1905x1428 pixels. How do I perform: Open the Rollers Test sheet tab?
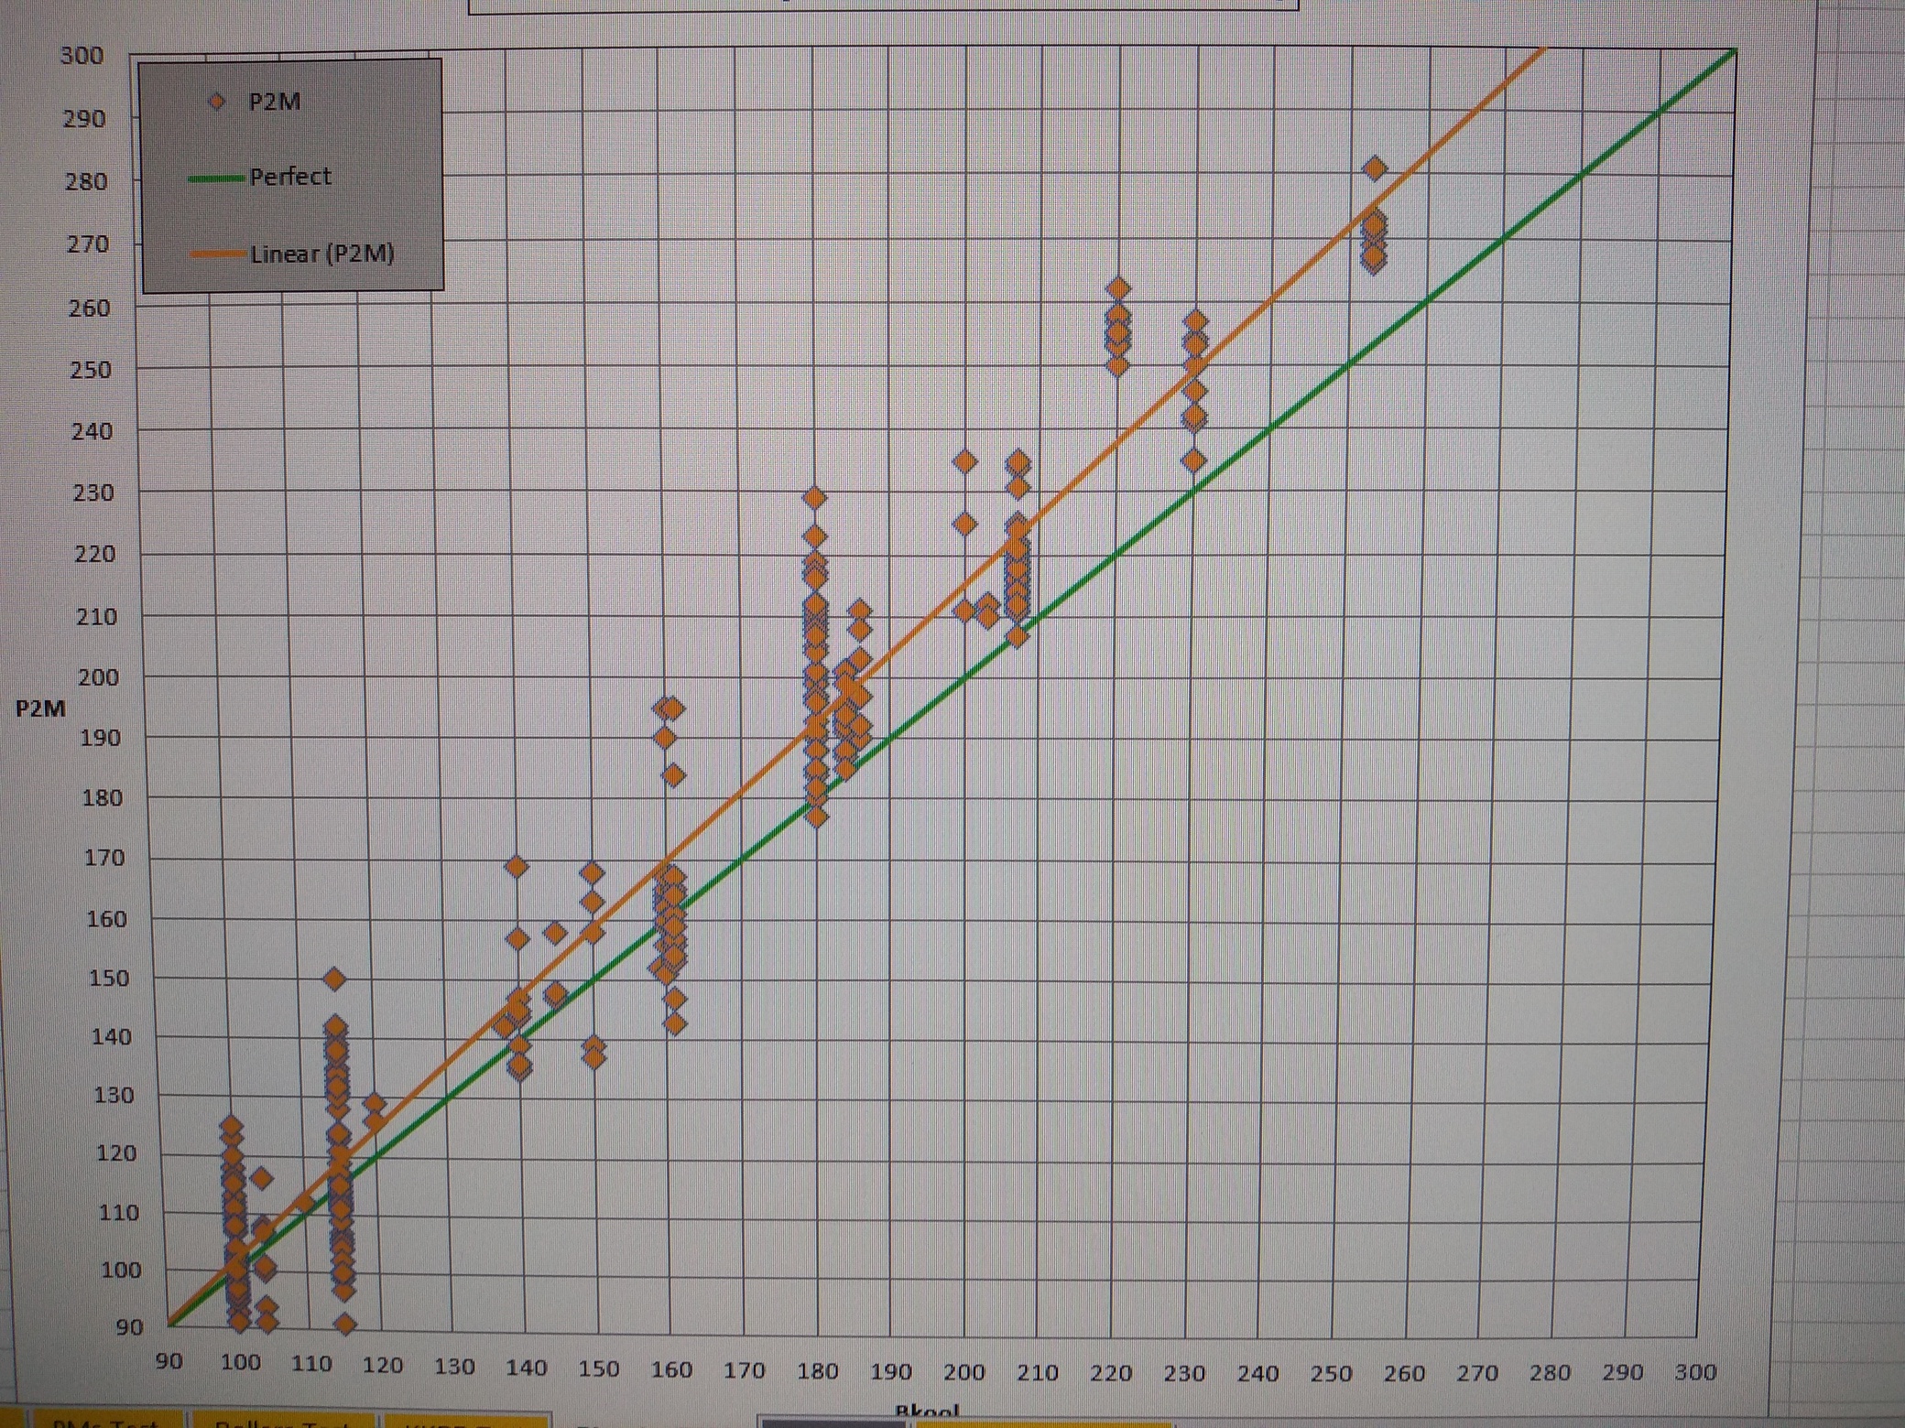283,1421
